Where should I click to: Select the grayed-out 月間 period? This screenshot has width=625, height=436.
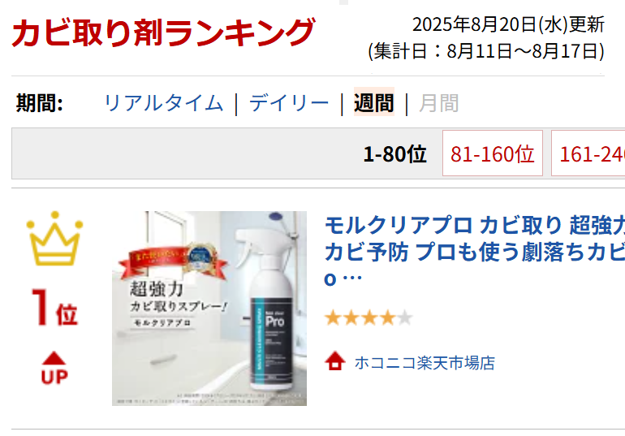point(439,103)
